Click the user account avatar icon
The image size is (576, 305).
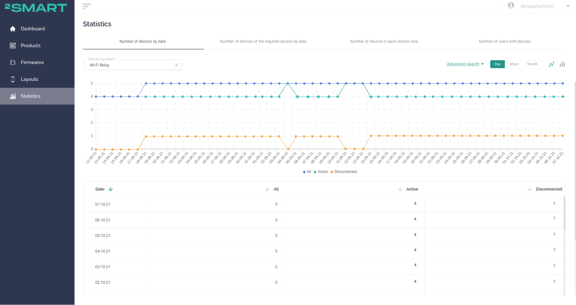point(511,6)
